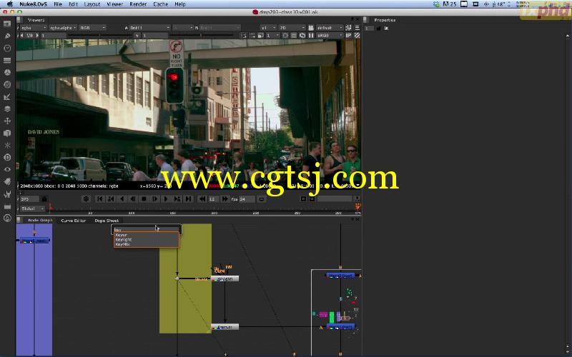The width and height of the screenshot is (572, 357).
Task: Open the Layout menu
Action: [92, 4]
